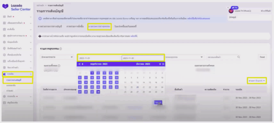This screenshot has height=123, width=274.
Task: Select November 10 in the calendar
Action: [104, 78]
